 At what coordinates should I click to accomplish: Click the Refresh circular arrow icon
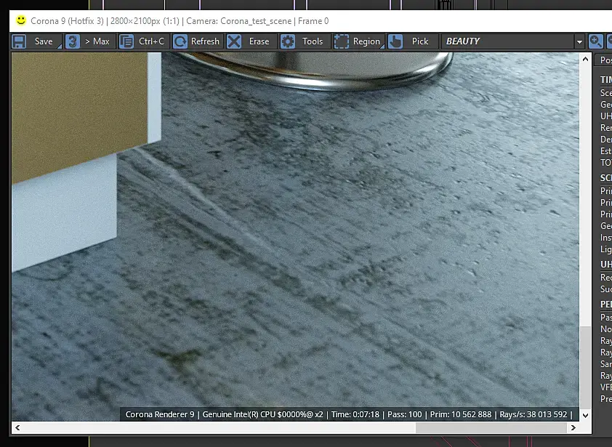180,41
